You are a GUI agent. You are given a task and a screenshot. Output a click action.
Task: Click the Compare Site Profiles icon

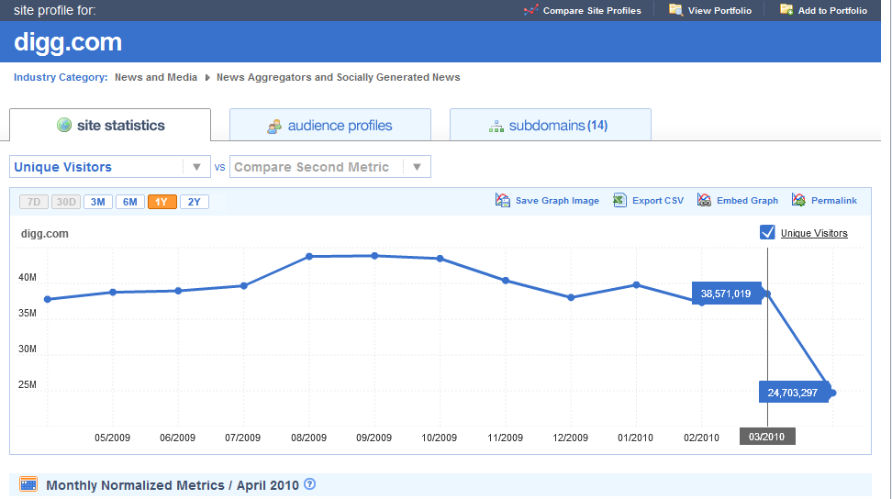(530, 10)
